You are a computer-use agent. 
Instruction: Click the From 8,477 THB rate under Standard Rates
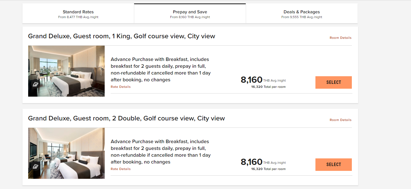(78, 17)
